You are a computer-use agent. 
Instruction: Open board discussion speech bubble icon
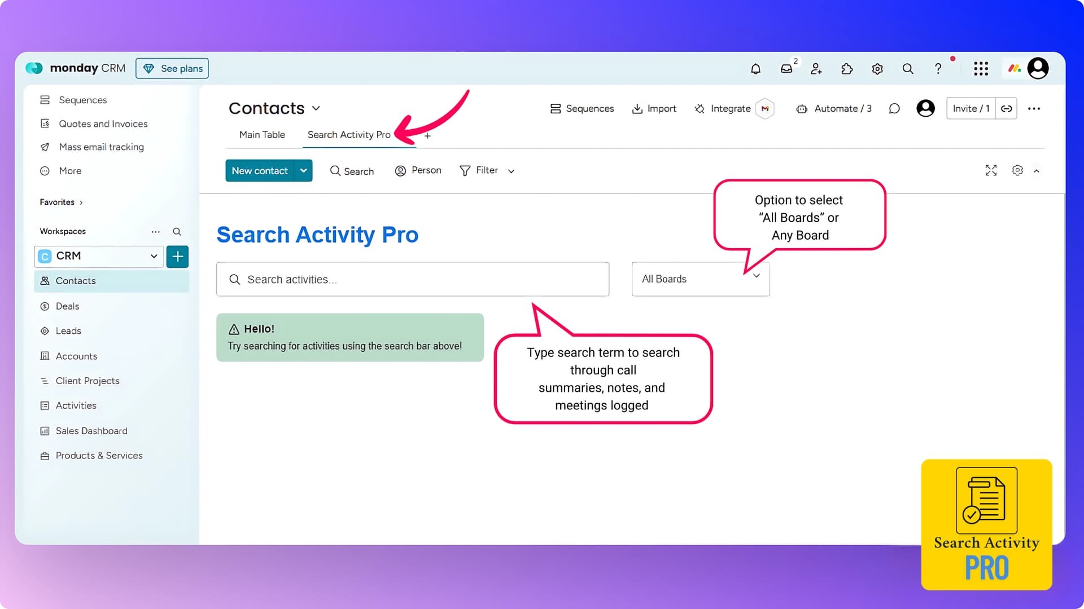tap(894, 108)
